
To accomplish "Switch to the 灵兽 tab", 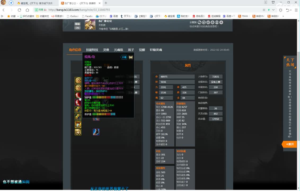I will coord(106,50).
